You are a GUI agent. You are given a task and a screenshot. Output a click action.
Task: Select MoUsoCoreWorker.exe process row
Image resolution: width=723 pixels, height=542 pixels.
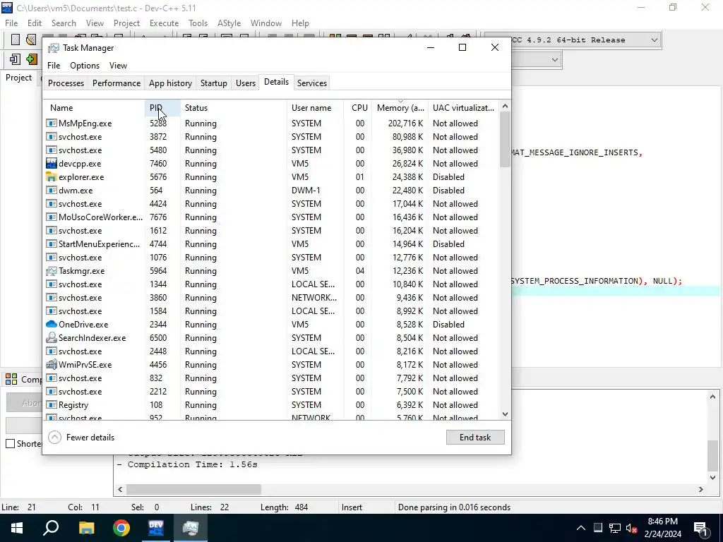(x=272, y=217)
